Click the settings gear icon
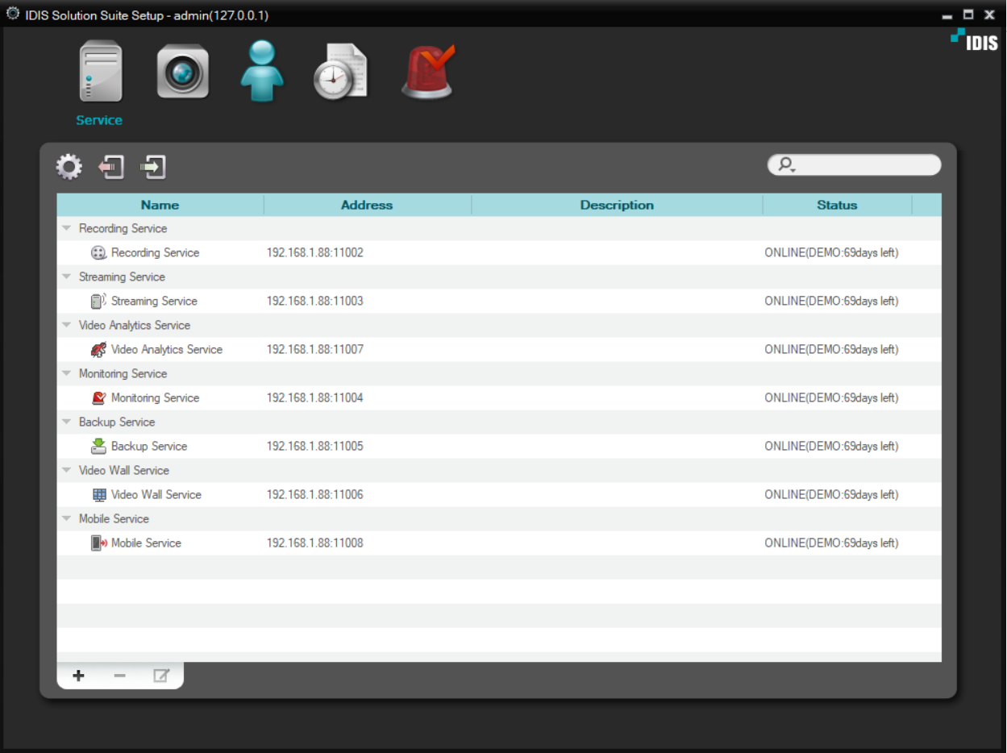The height and width of the screenshot is (753, 1007). click(x=69, y=167)
